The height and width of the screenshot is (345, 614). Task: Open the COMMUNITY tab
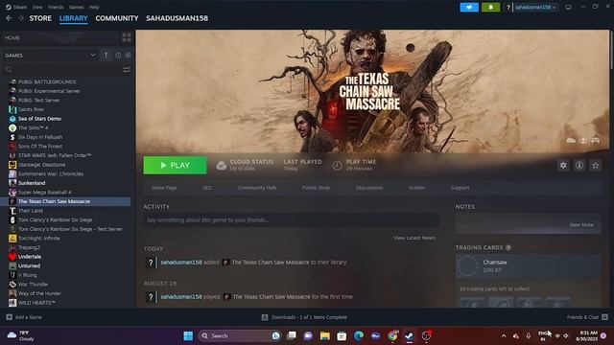click(117, 18)
